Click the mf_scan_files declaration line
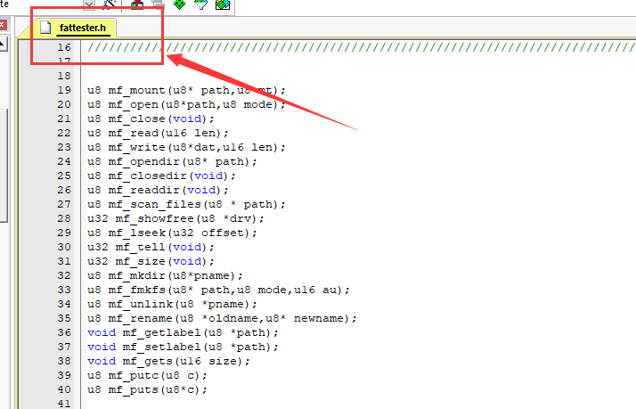The image size is (636, 409). (186, 204)
